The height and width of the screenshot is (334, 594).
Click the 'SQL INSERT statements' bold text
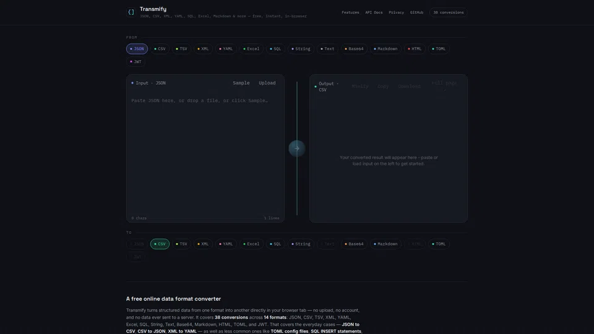pos(336,332)
